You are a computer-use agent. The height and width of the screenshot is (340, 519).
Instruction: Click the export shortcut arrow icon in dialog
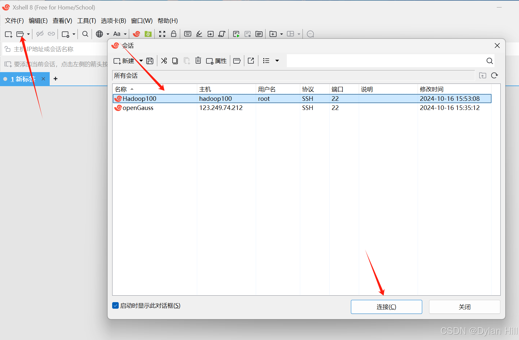pyautogui.click(x=251, y=61)
